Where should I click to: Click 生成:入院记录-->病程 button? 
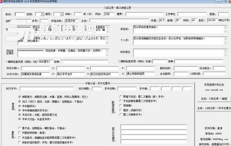214,98
